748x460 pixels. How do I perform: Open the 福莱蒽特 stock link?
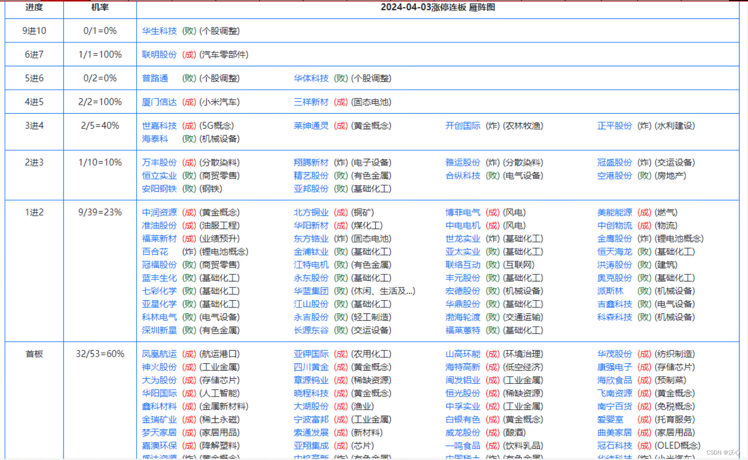click(x=463, y=330)
